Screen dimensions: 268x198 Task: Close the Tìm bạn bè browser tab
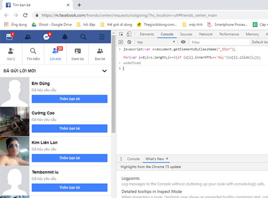point(68,5)
